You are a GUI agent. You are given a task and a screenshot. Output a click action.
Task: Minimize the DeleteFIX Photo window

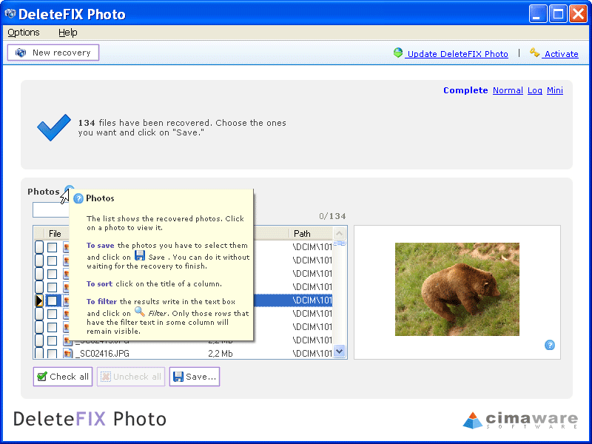point(538,14)
